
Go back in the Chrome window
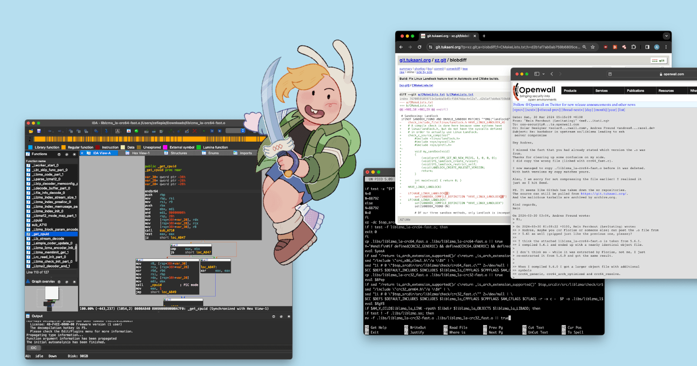pyautogui.click(x=401, y=47)
